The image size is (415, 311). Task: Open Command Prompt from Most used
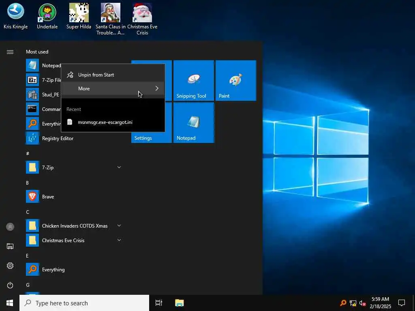point(43,109)
